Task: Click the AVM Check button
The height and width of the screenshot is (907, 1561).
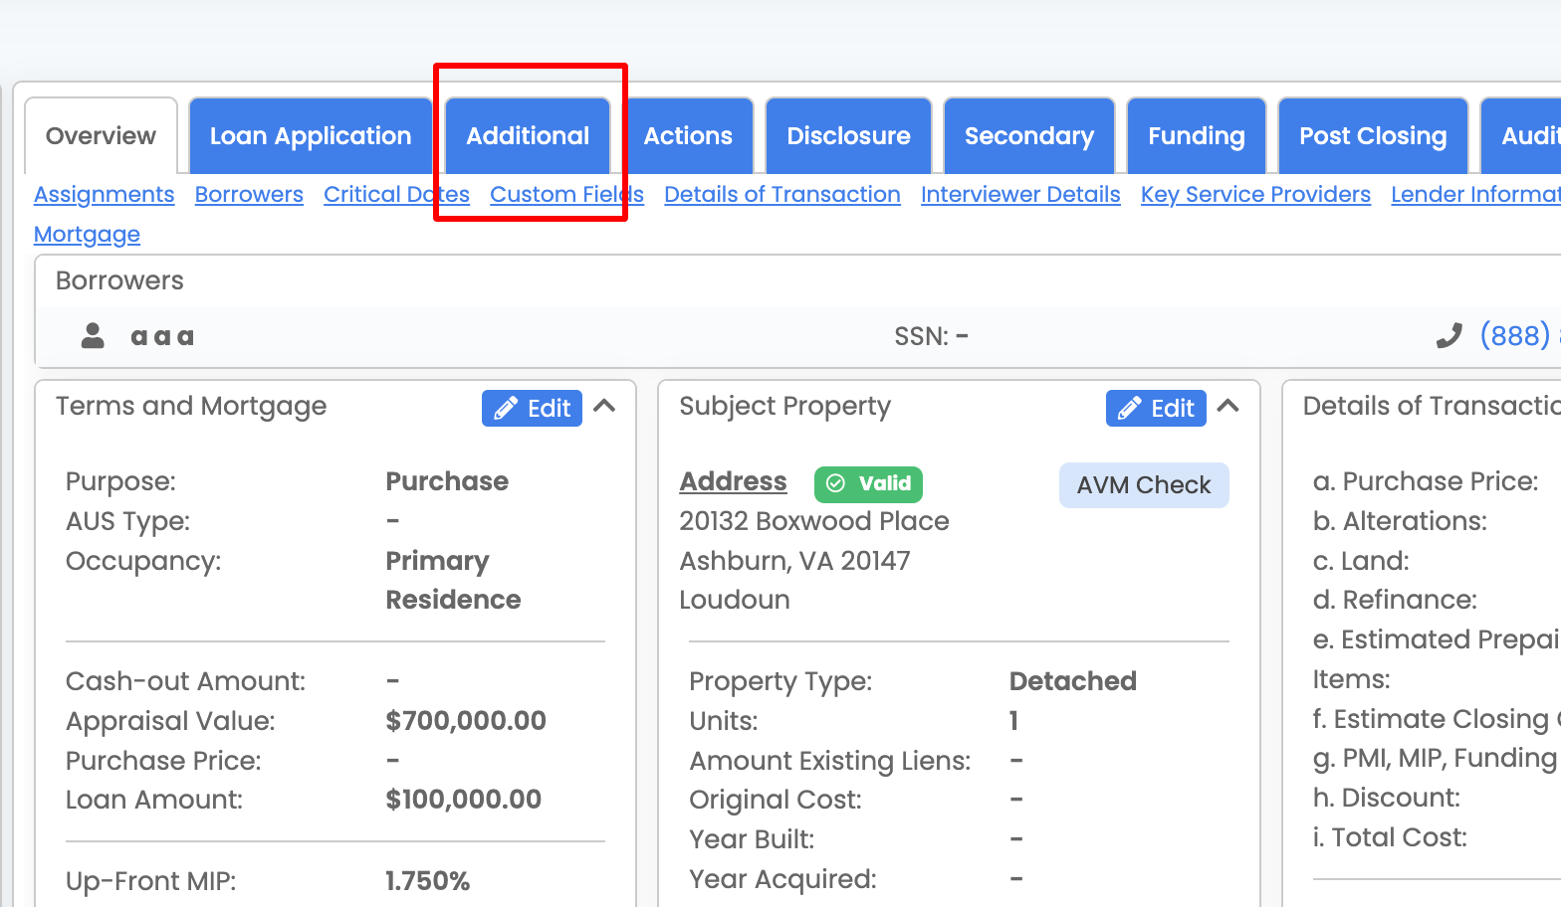Action: click(1144, 484)
